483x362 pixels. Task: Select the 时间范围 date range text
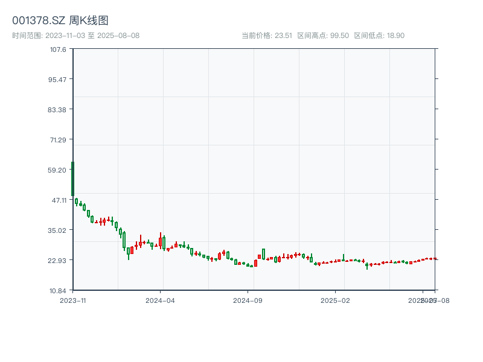point(76,36)
